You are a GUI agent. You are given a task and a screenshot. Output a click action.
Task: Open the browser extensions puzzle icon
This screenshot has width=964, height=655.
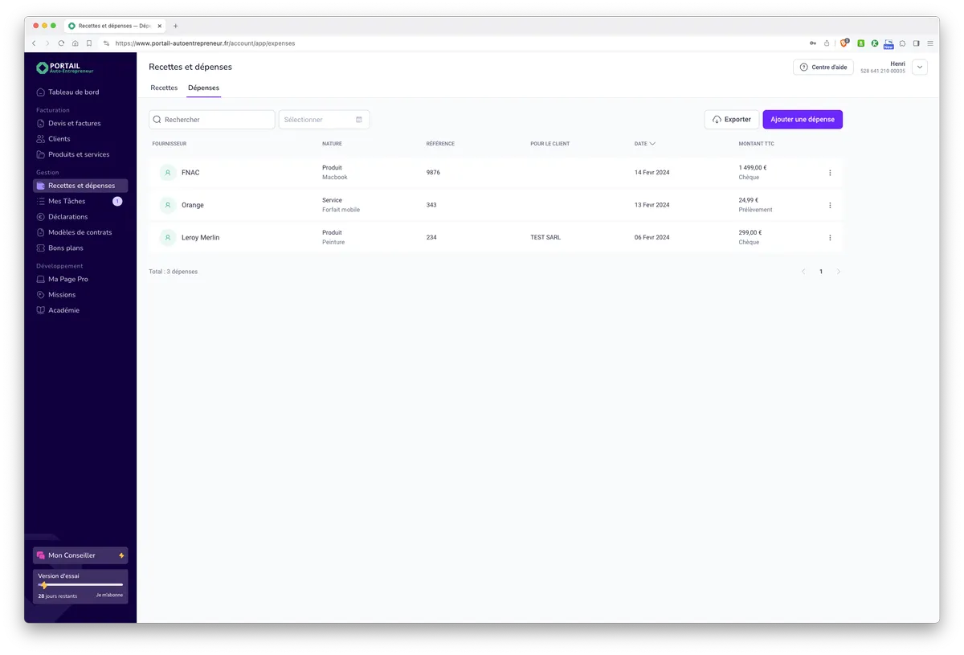pyautogui.click(x=902, y=43)
